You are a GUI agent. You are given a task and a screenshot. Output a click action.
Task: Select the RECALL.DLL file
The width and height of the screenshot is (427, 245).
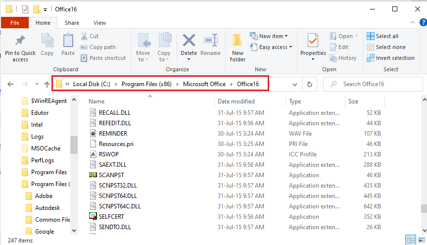coord(114,112)
